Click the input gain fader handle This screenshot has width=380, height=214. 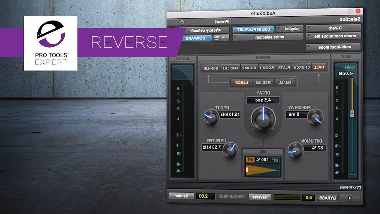352,114
